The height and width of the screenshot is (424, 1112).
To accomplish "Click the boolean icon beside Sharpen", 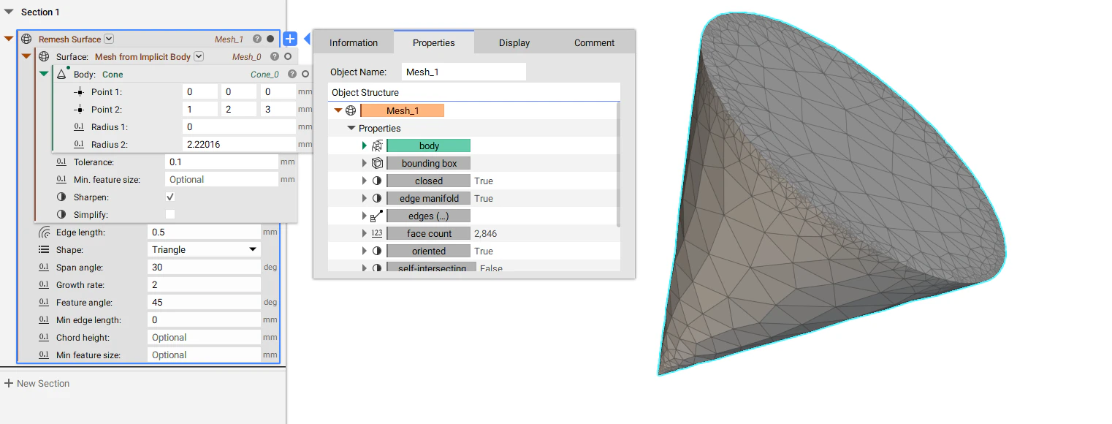I will (61, 197).
